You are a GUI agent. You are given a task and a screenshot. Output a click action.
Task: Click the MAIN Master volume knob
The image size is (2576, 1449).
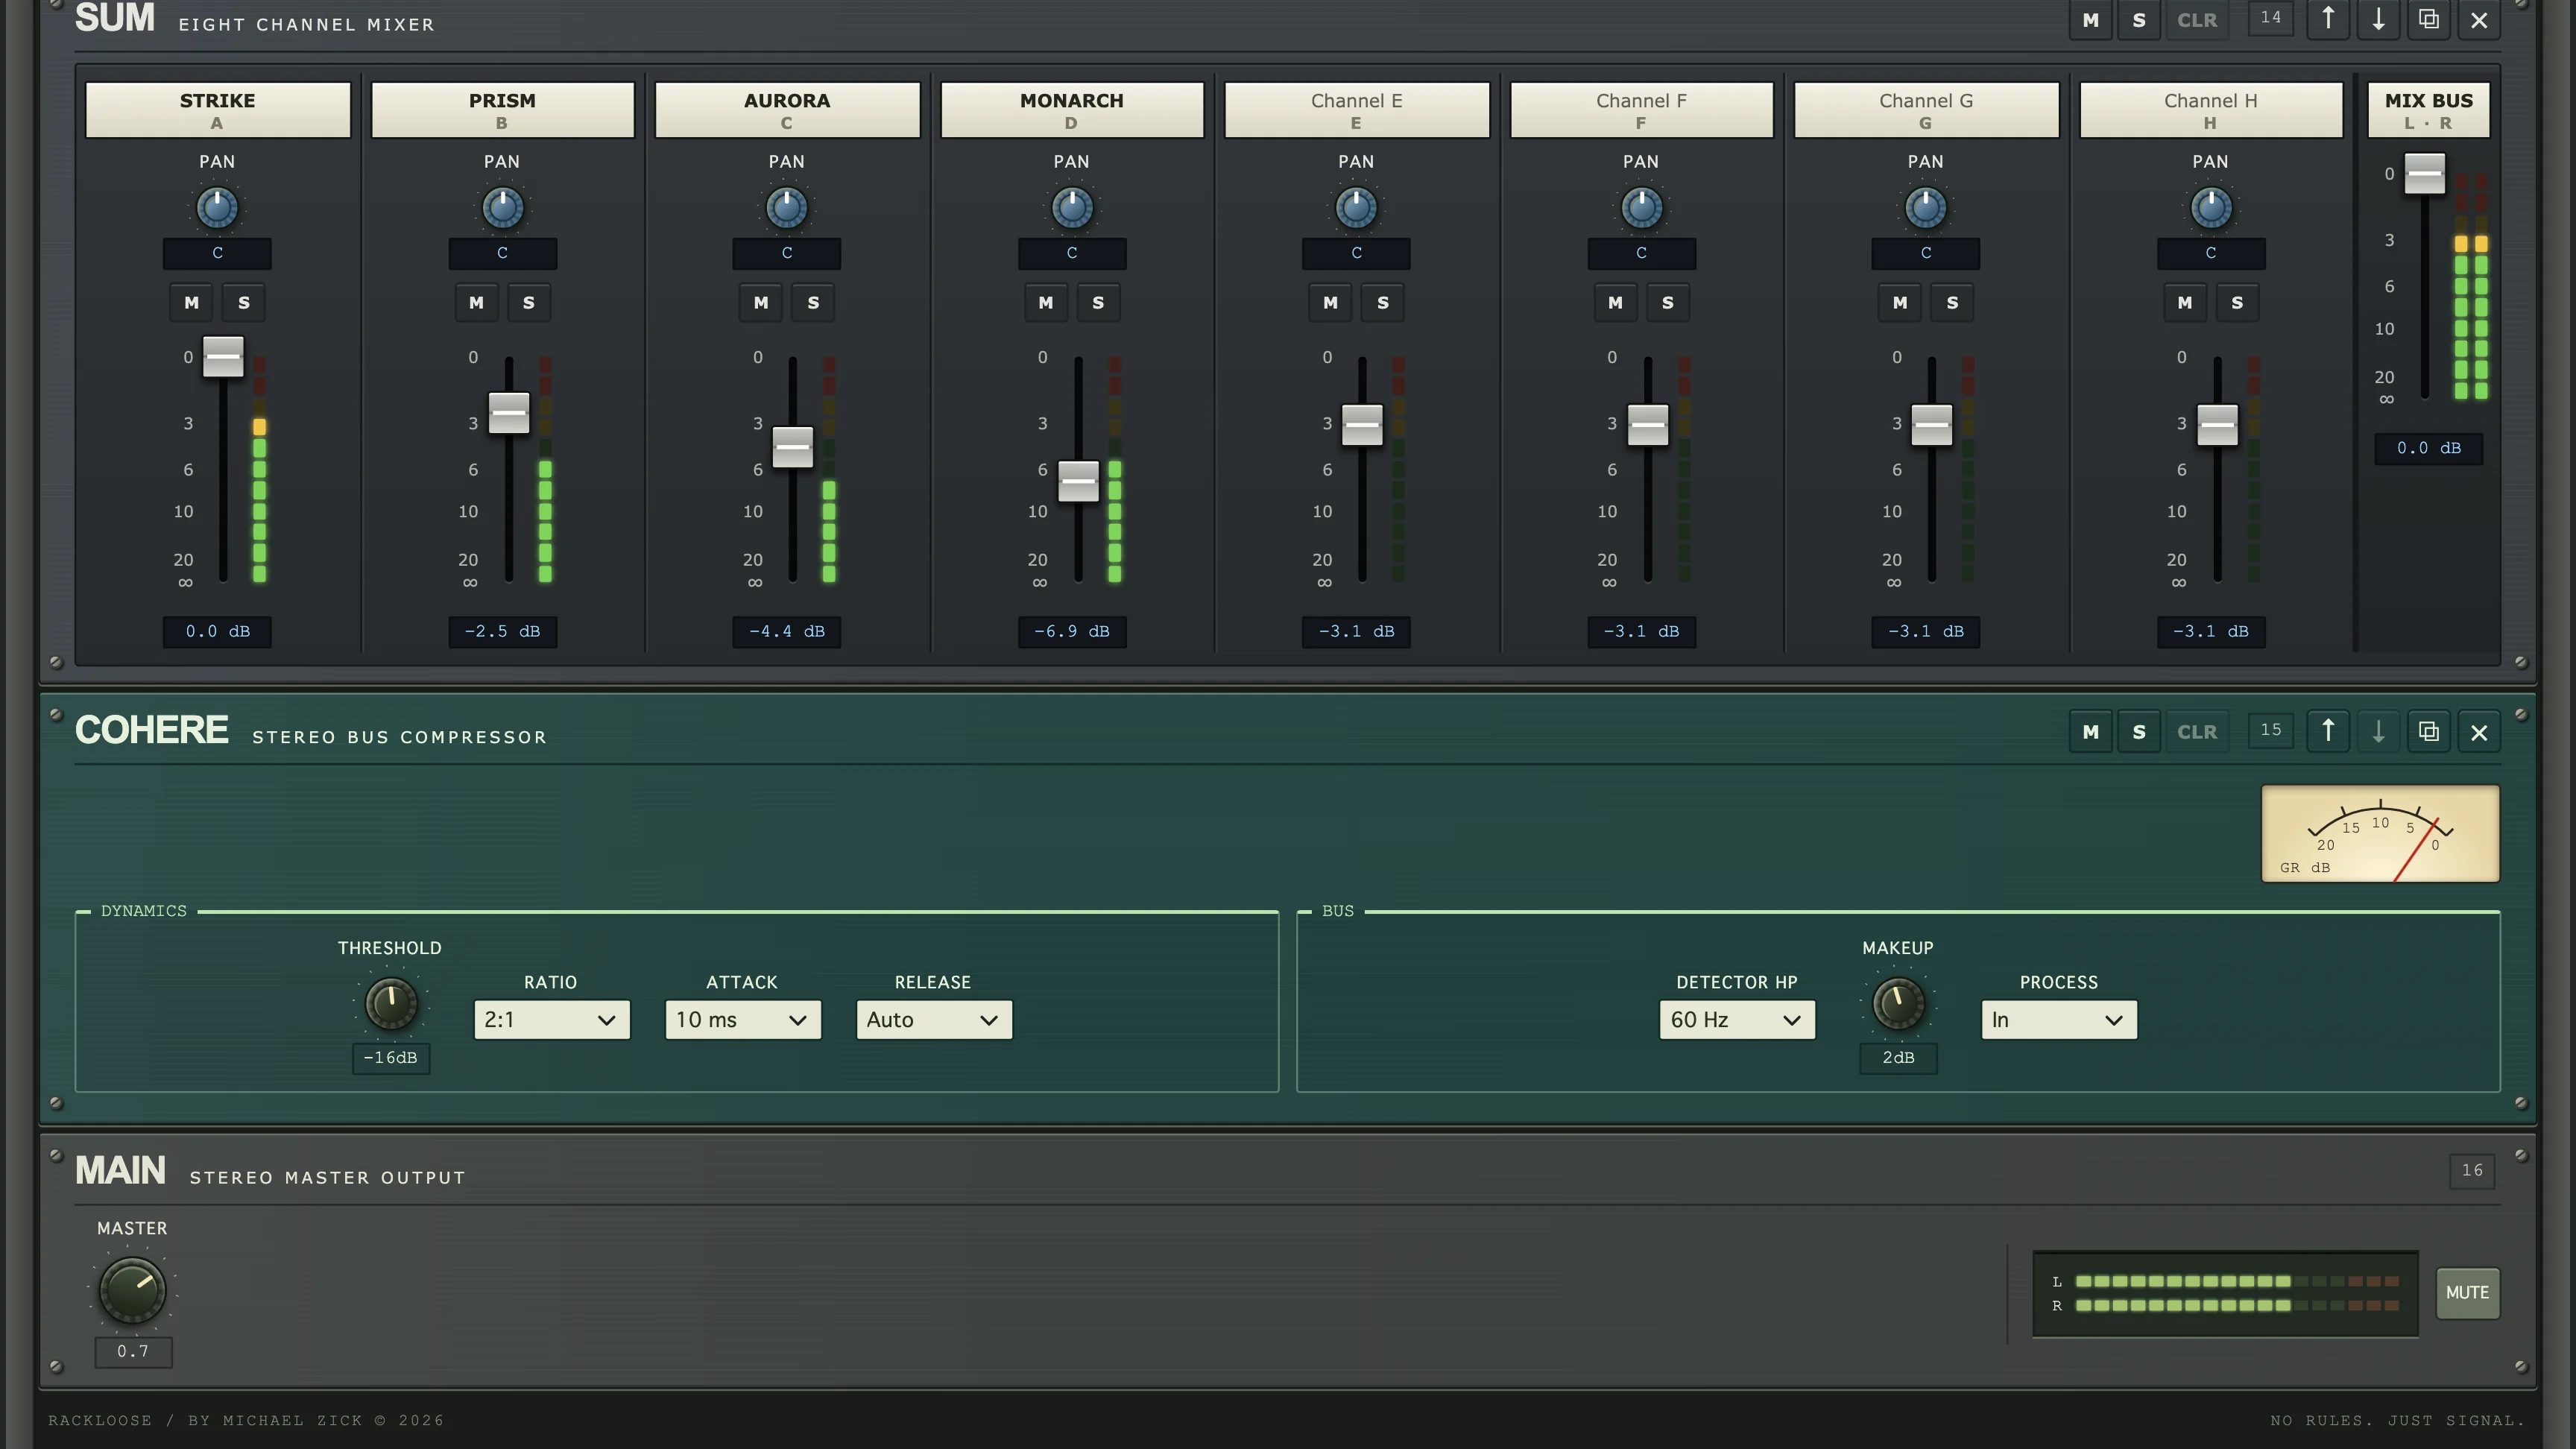132,1290
